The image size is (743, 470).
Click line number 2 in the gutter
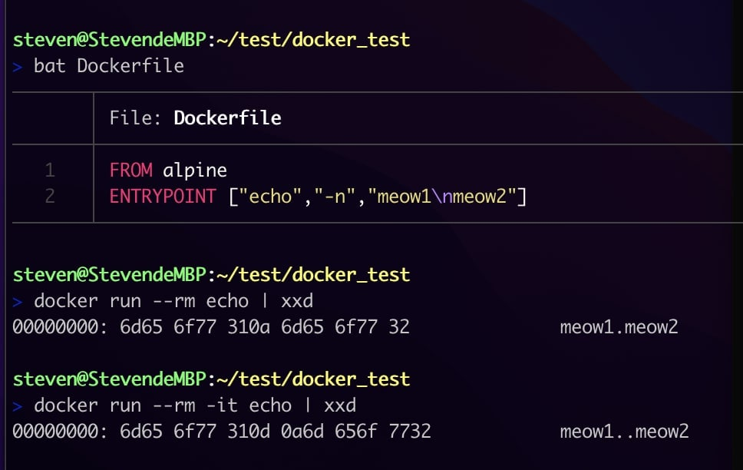coord(50,197)
